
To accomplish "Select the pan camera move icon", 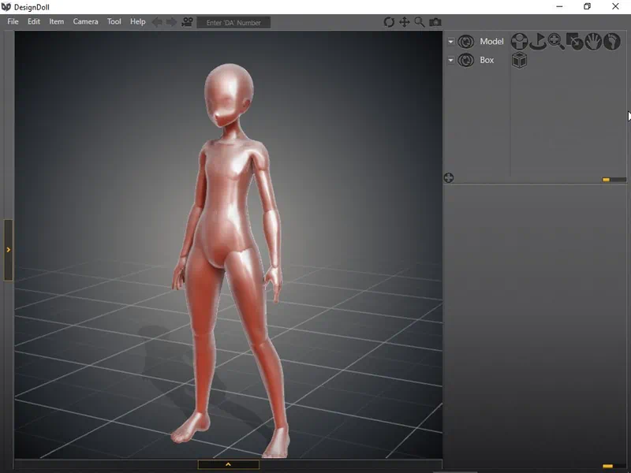I will [404, 22].
